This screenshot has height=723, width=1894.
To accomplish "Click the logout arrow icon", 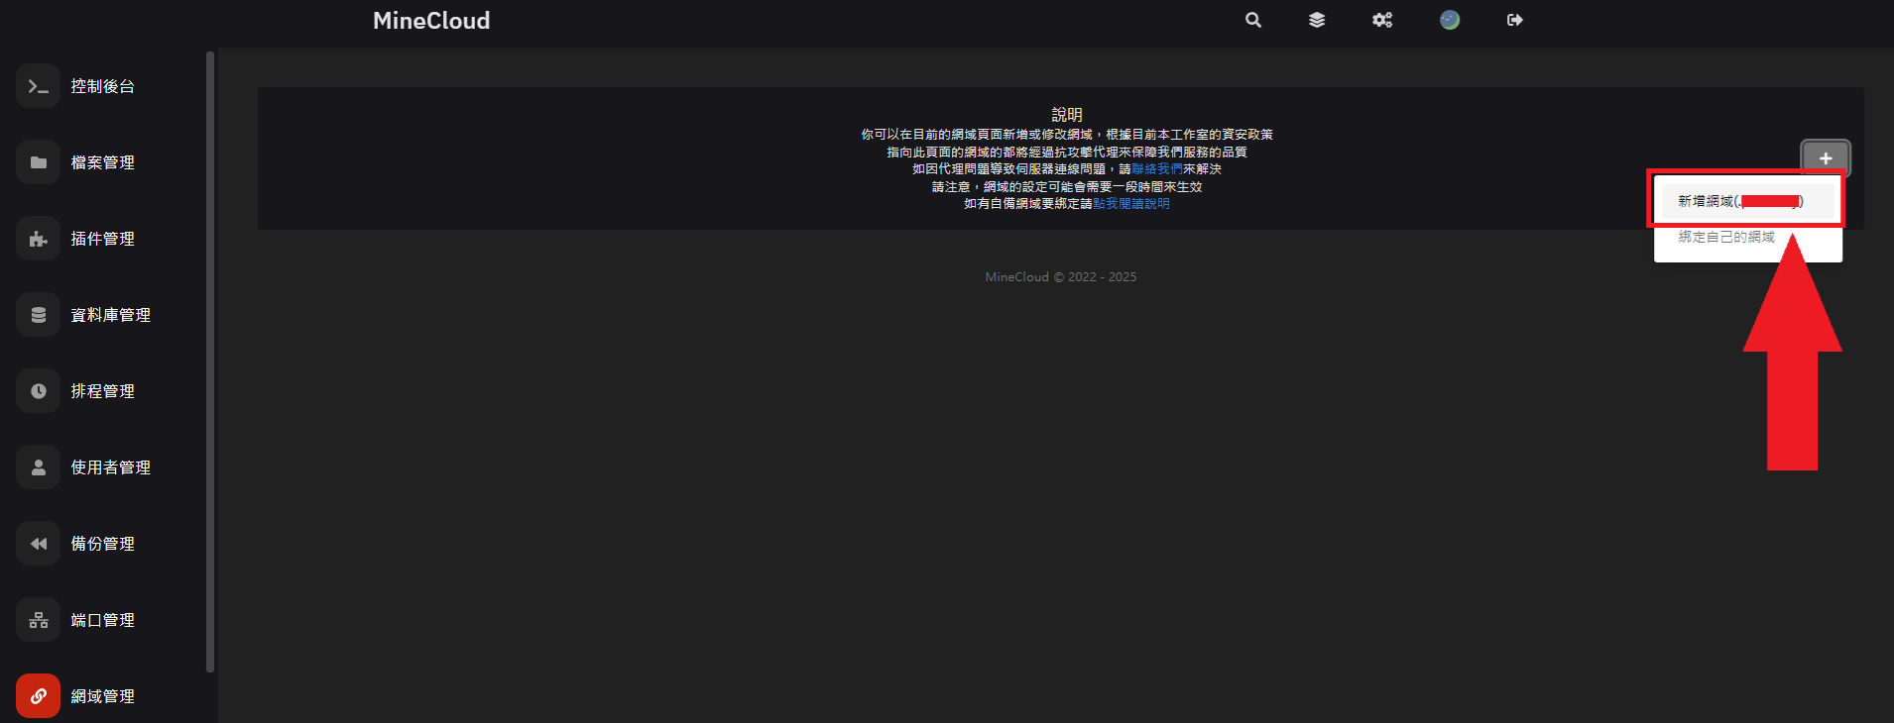I will coord(1515,20).
